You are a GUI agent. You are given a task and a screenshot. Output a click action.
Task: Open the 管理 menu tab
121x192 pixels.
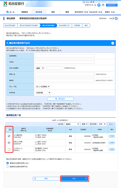coord(67,12)
